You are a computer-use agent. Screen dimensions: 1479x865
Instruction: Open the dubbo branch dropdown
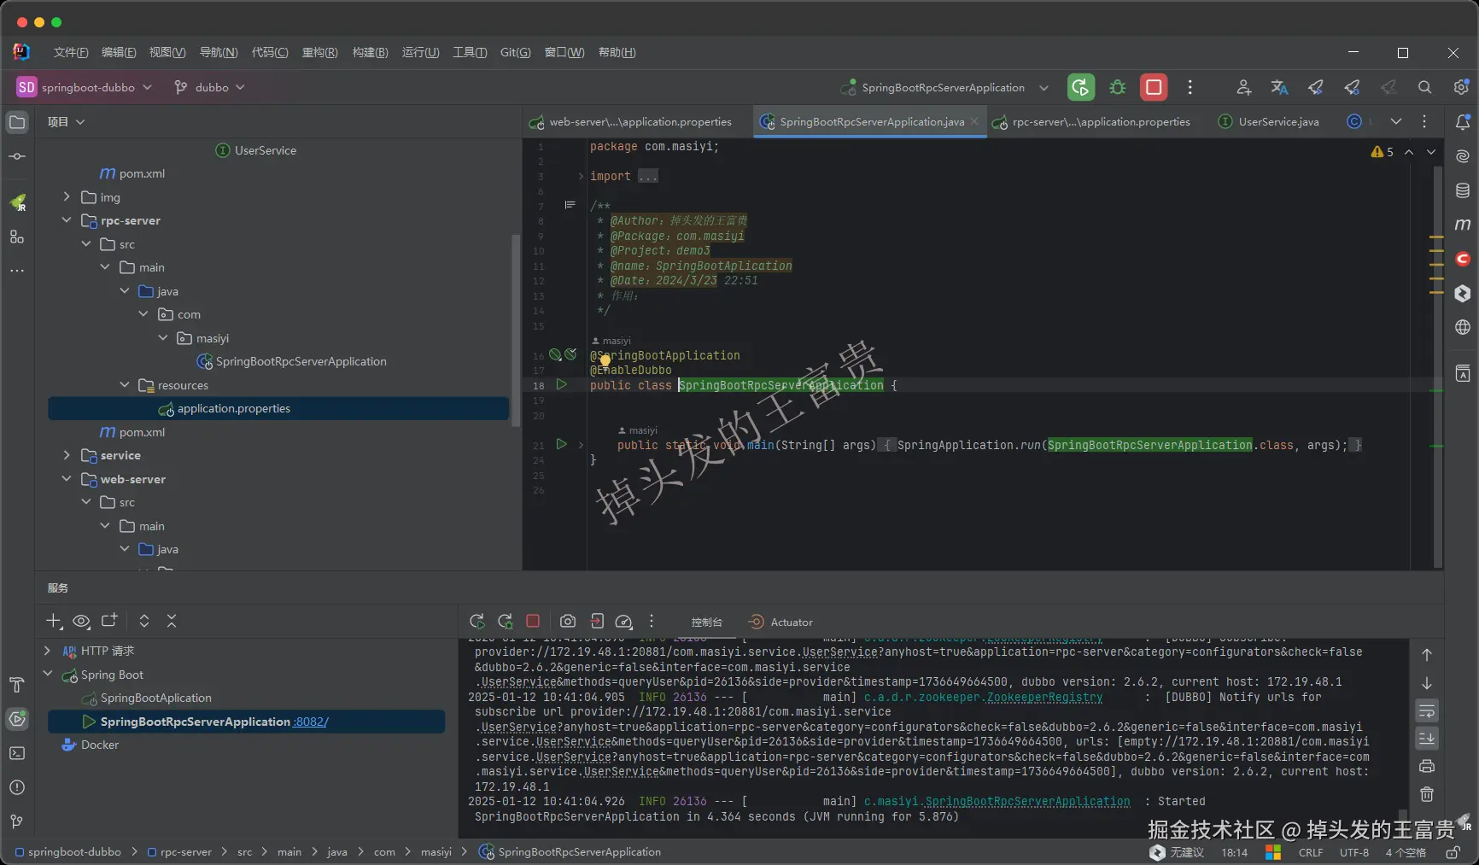coord(209,87)
